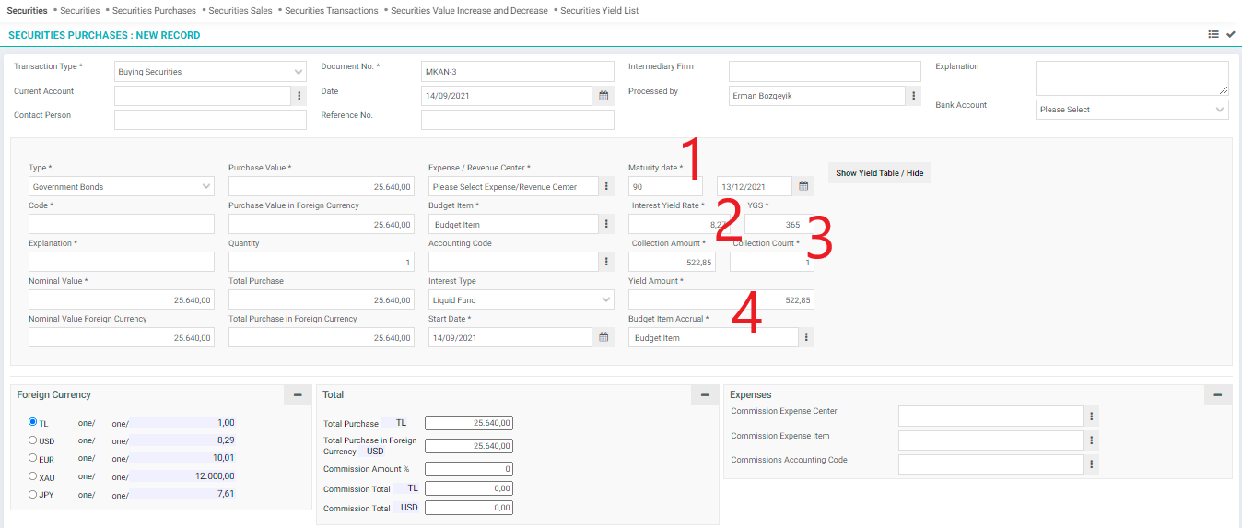Open the Transaction Type dropdown
The height and width of the screenshot is (528, 1242).
click(x=210, y=72)
